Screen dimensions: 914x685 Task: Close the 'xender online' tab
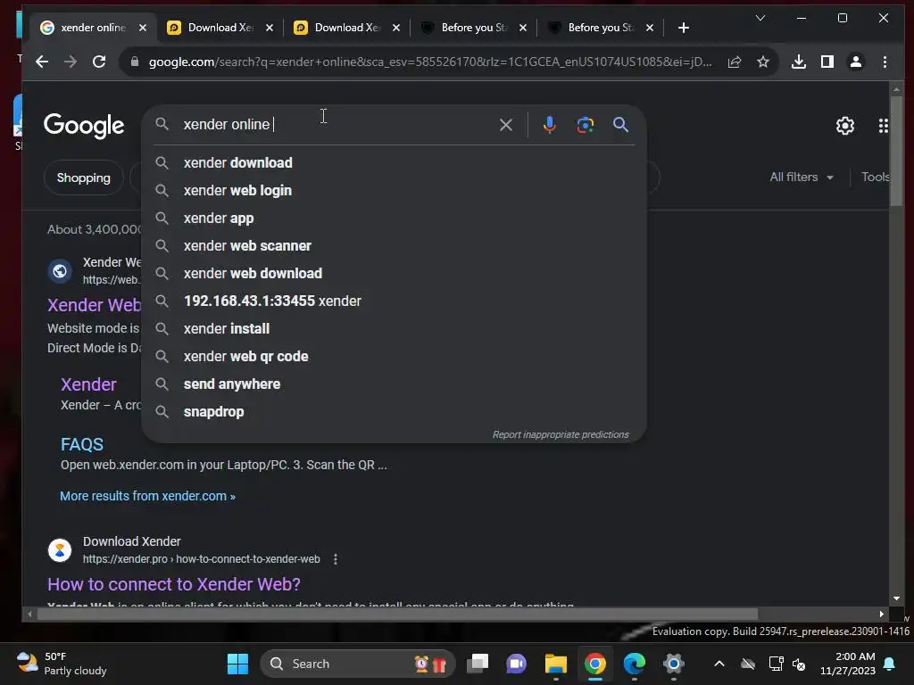143,28
